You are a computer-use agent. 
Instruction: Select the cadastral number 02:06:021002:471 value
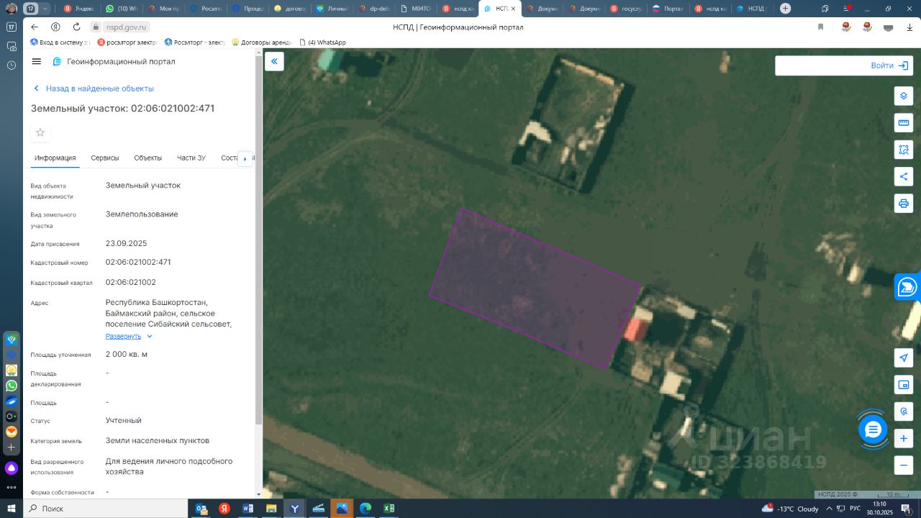coord(138,262)
